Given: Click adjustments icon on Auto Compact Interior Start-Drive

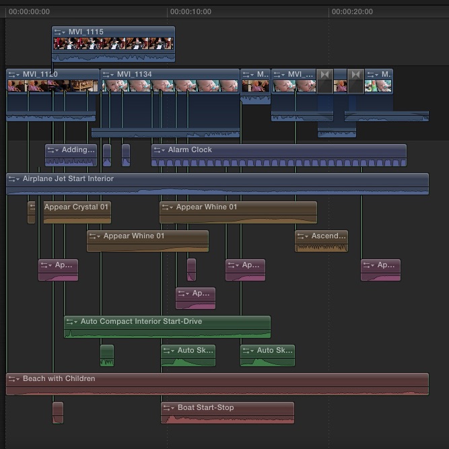Looking at the screenshot, I should click(72, 322).
